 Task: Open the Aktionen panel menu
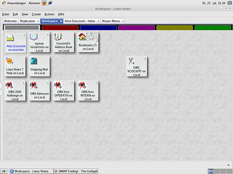[34, 3]
